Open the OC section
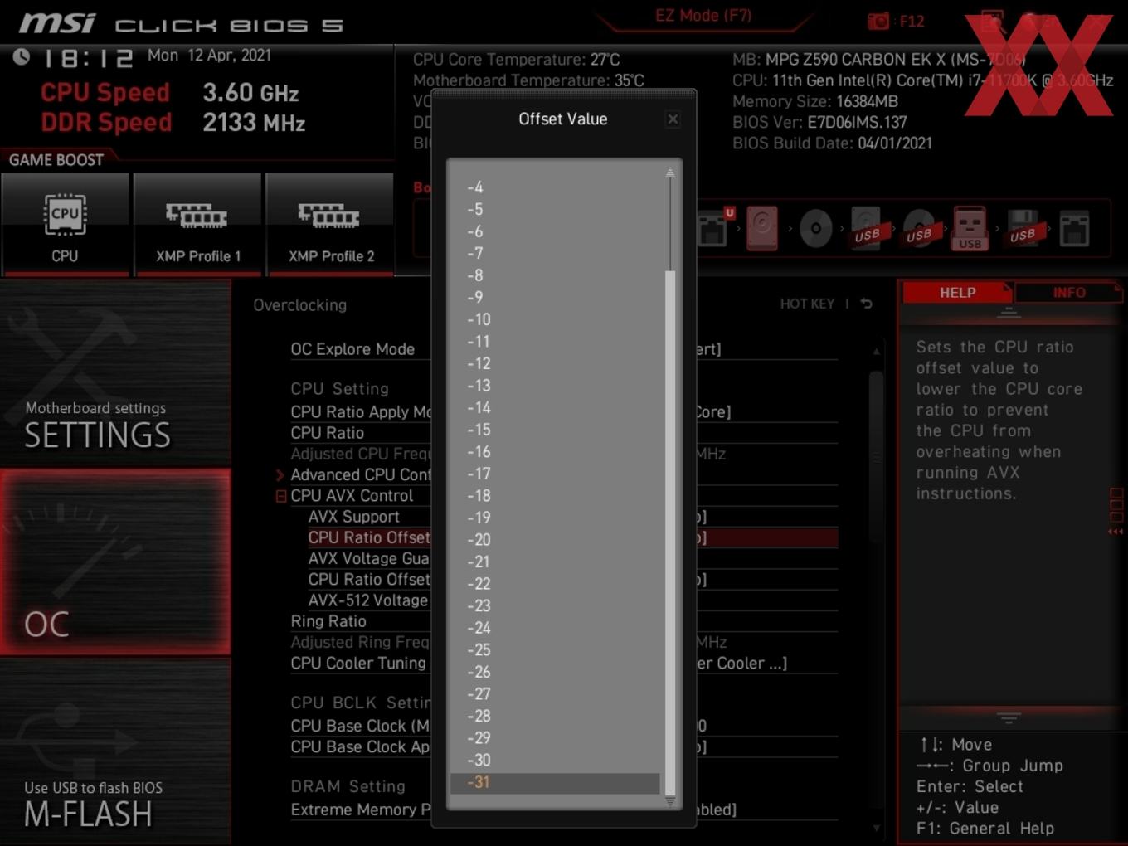Screen dimensions: 1128x846 pos(115,562)
